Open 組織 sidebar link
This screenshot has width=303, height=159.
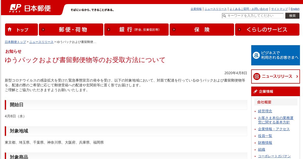pyautogui.click(x=262, y=149)
